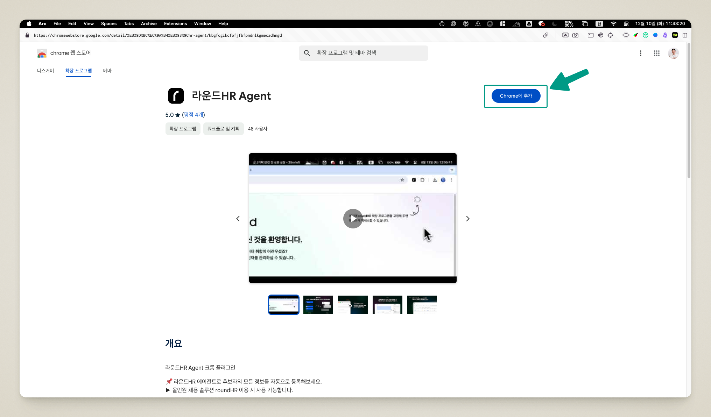
Task: Open macOS Control Center icon
Action: [626, 24]
